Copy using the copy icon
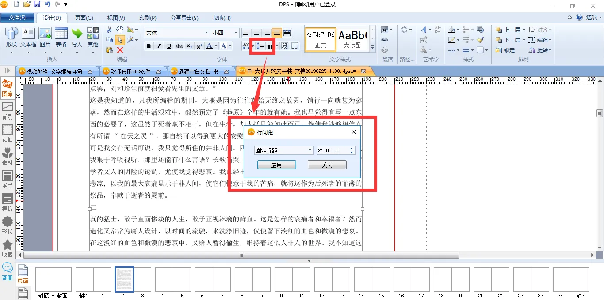The width and height of the screenshot is (604, 300). coord(109,40)
